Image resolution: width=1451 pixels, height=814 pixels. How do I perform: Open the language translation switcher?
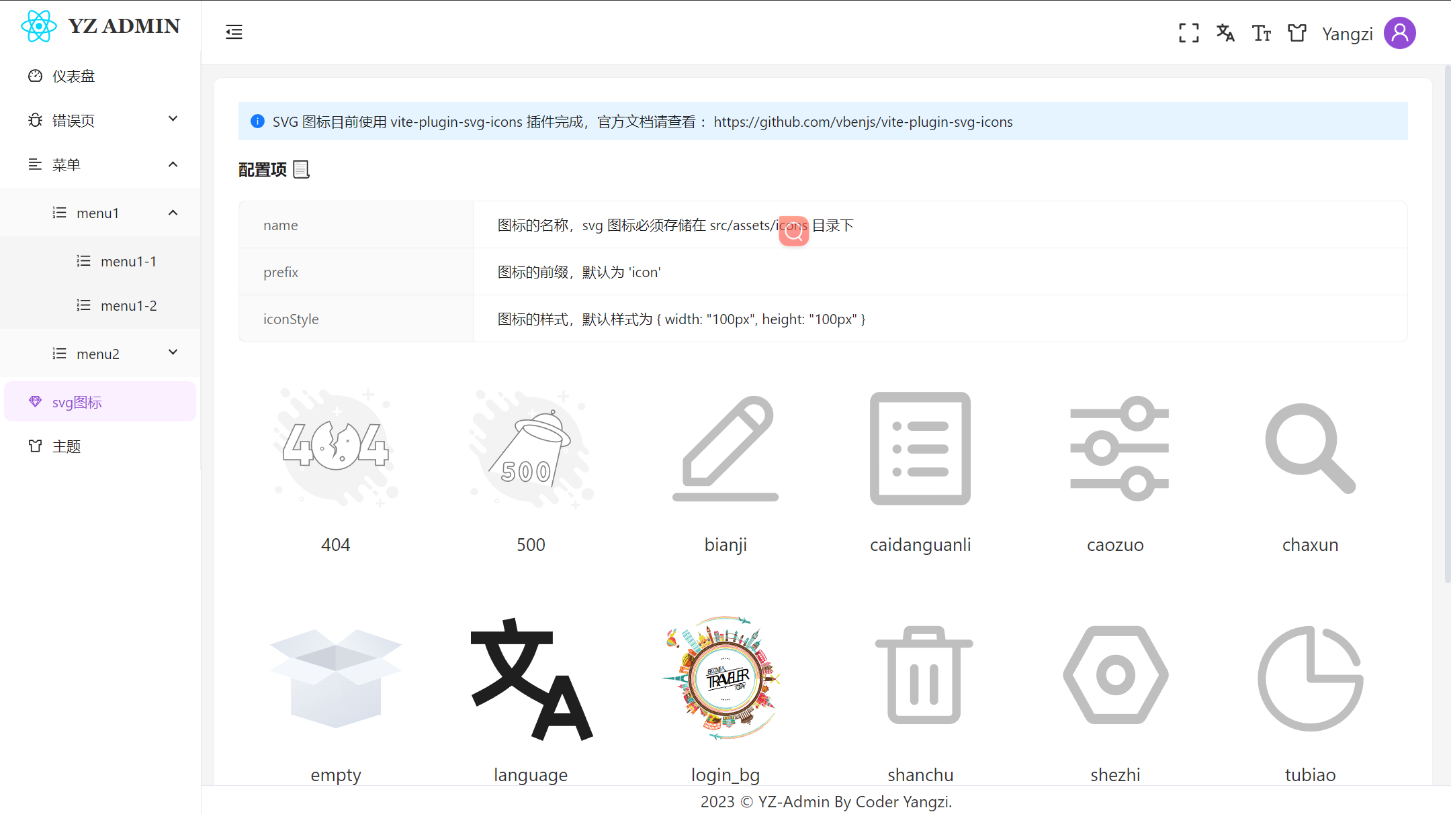(x=1225, y=33)
